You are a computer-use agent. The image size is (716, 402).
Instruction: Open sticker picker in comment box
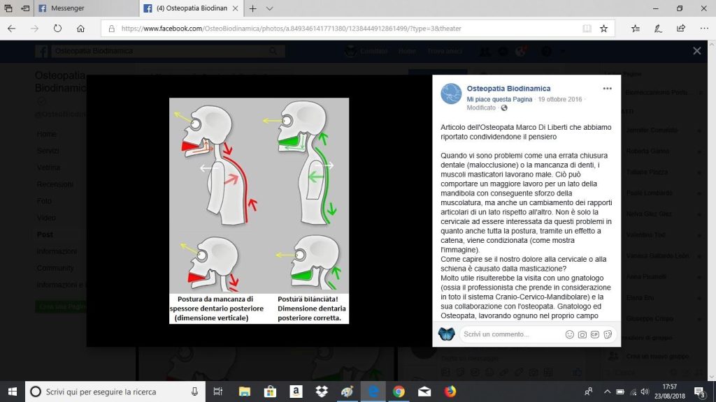coord(608,334)
